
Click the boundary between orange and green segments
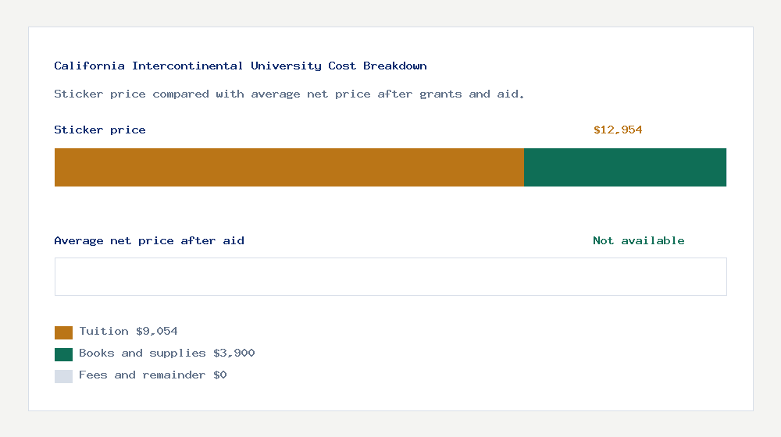pyautogui.click(x=524, y=167)
